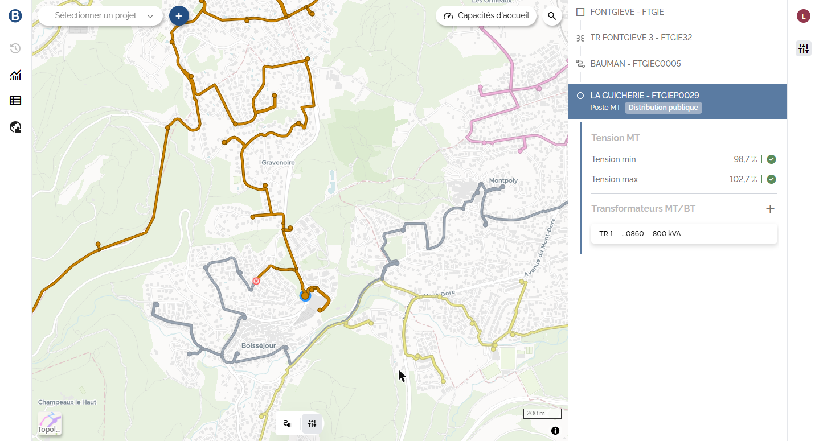Click the Boisséjour label on the map

click(x=259, y=346)
